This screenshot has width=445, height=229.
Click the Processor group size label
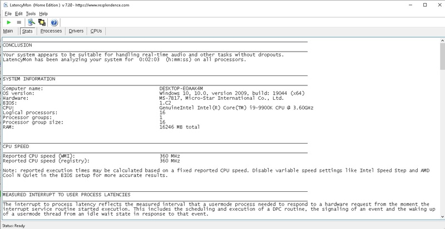pyautogui.click(x=33, y=123)
